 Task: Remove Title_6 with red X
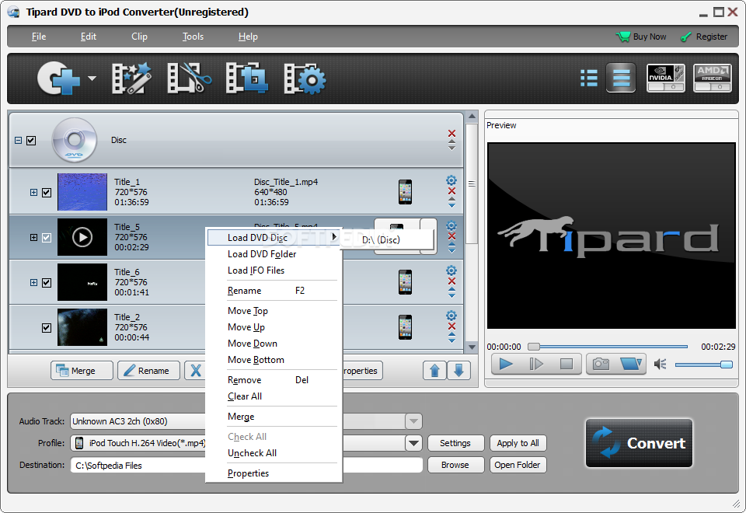point(452,281)
